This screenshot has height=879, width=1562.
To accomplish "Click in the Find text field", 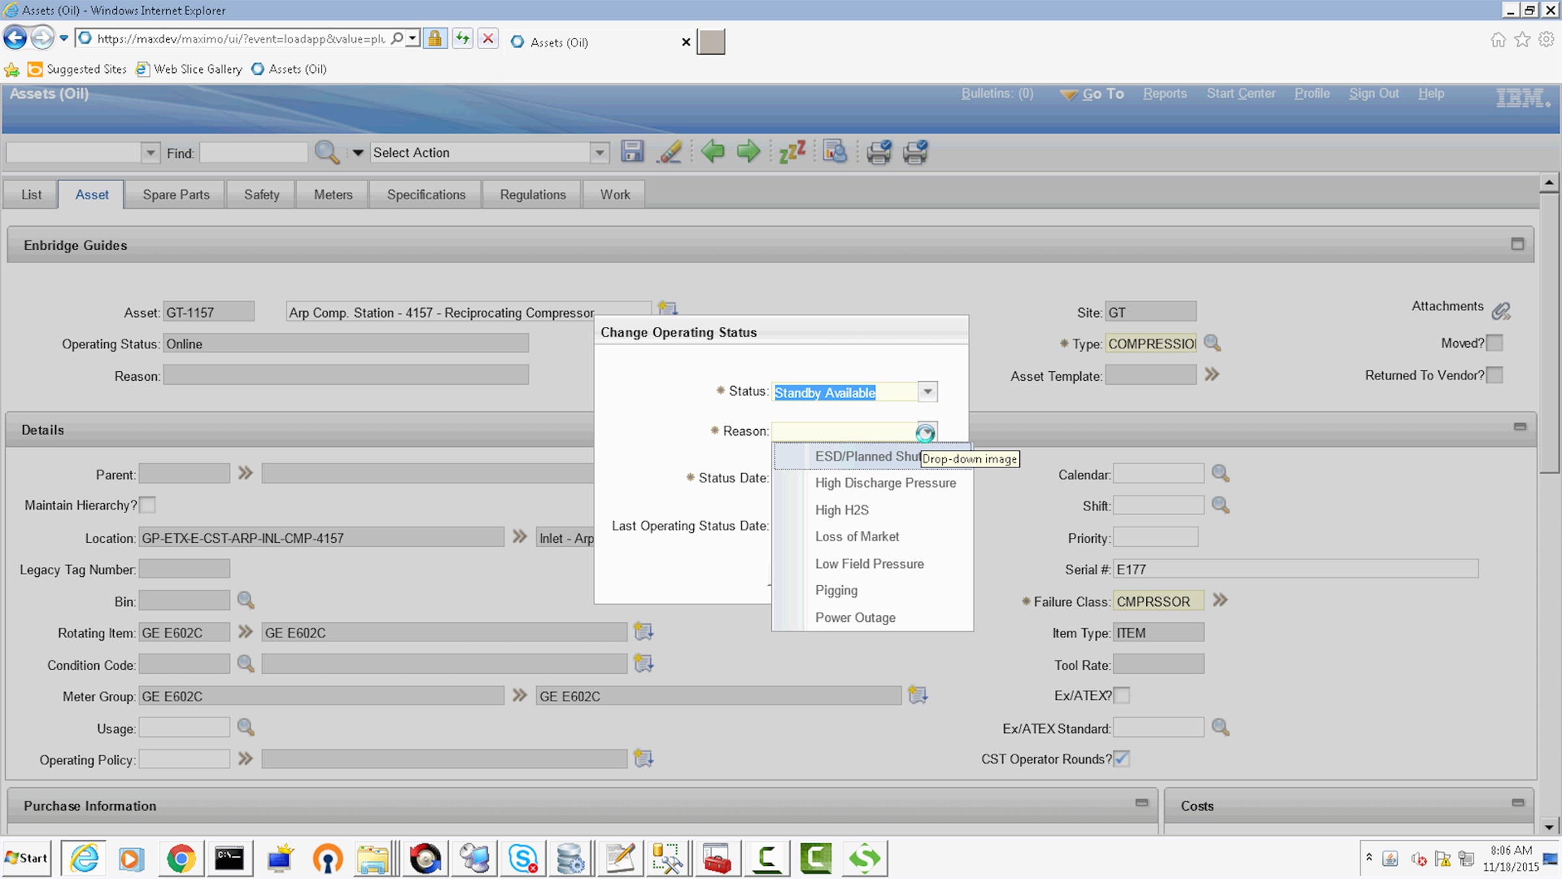I will 254,153.
